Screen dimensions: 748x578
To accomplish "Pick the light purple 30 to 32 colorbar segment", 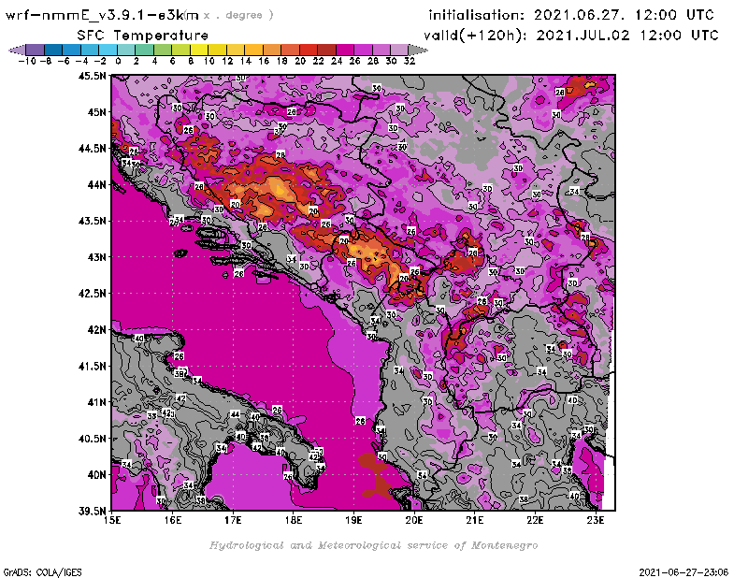I will (400, 50).
